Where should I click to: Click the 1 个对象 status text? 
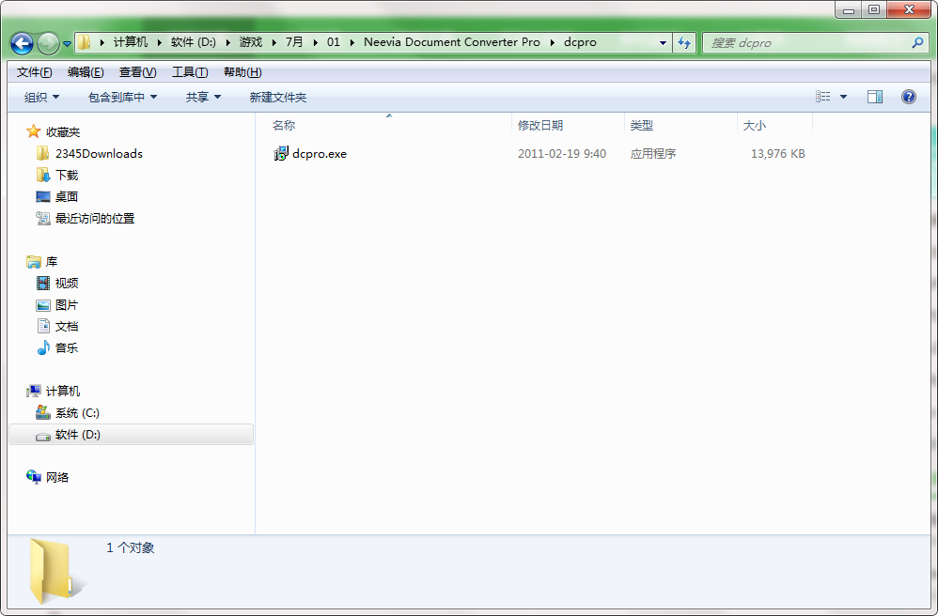coord(131,547)
